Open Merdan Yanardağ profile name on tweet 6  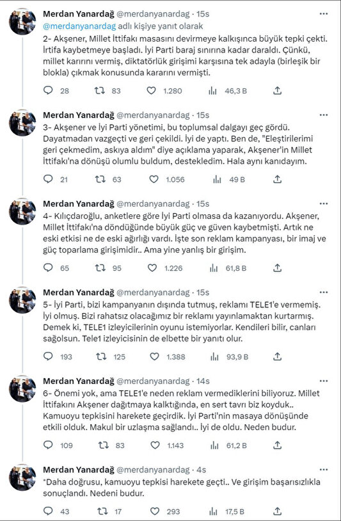(x=78, y=381)
